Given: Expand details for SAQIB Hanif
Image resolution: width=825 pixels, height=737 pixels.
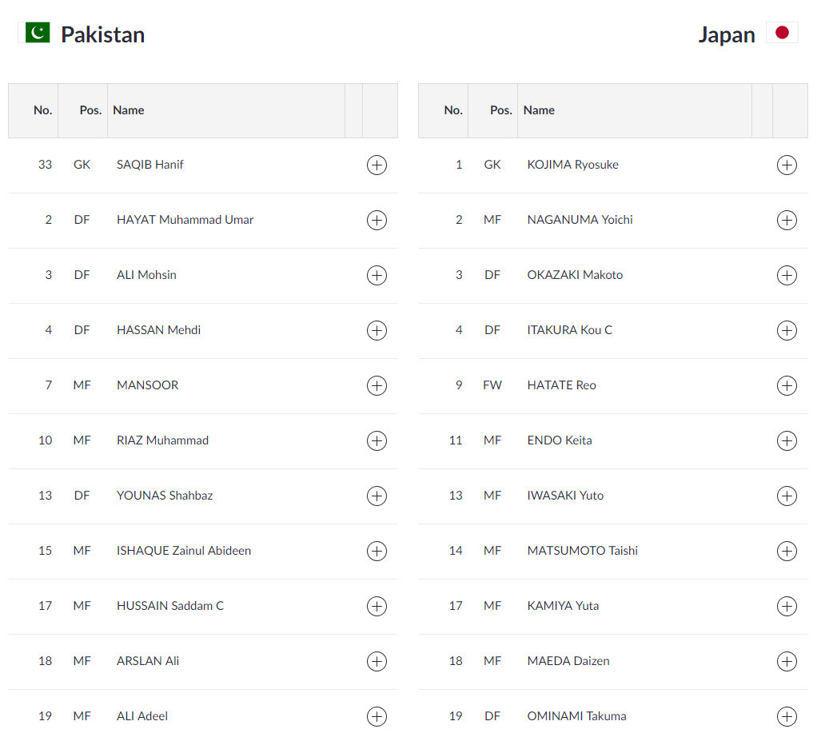Looking at the screenshot, I should [x=377, y=165].
